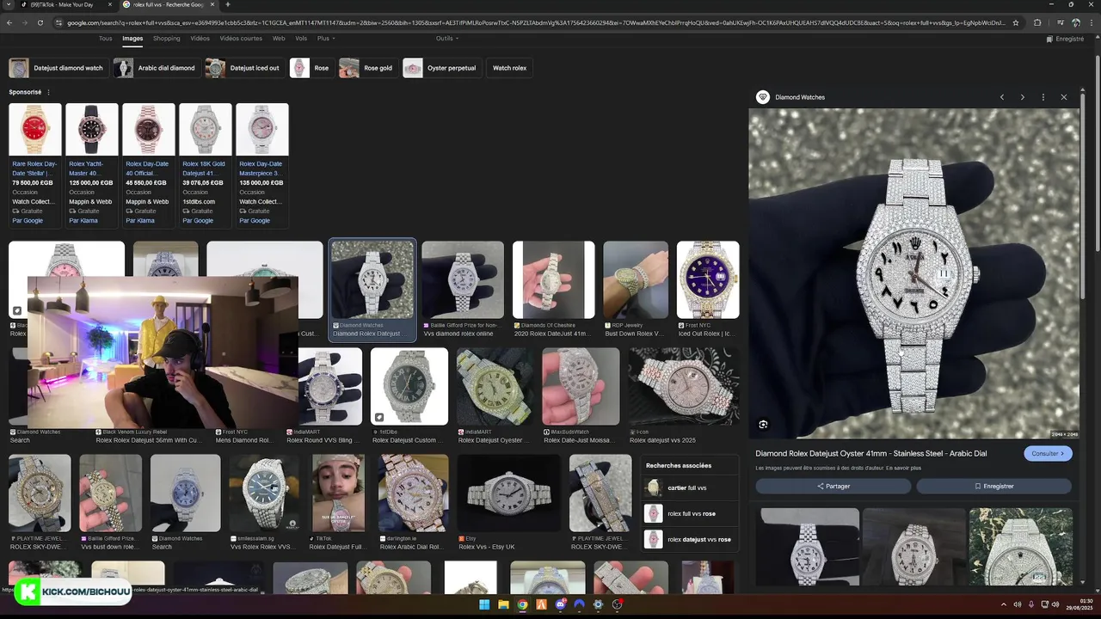Screen dimensions: 1101x619
Task: Open the Rolex 18K Gold Datejust 41 sponsored listing
Action: (206, 164)
